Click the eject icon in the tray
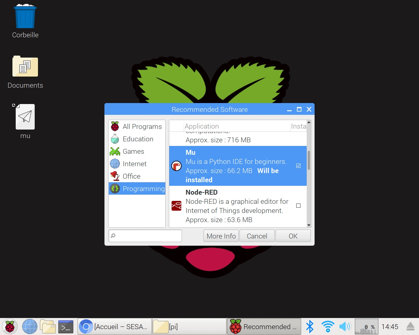This screenshot has height=335, width=419. pyautogui.click(x=410, y=326)
